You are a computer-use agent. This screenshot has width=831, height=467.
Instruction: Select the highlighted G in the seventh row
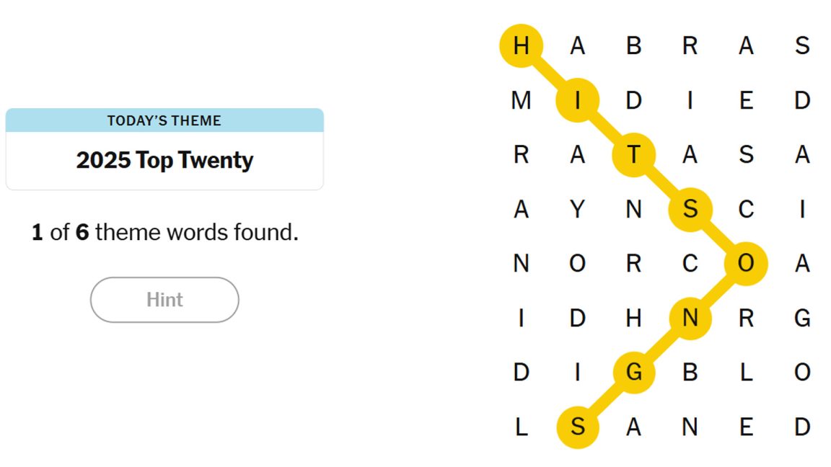pyautogui.click(x=633, y=373)
